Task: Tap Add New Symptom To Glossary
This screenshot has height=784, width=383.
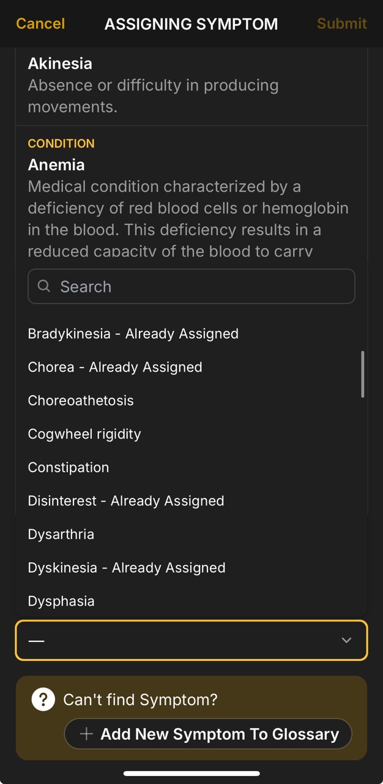Action: tap(207, 734)
